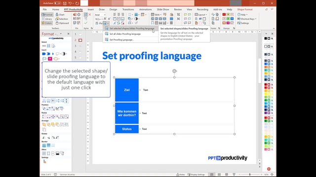
Task: Click the Increase Font Size icon
Action: click(x=105, y=19)
